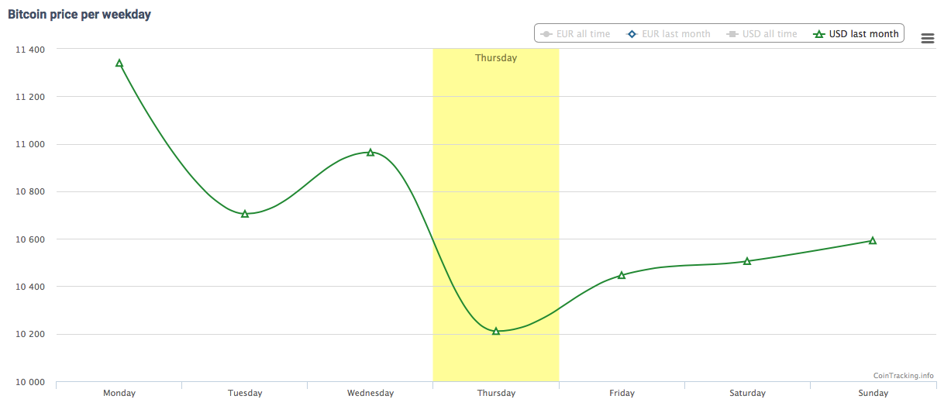Click the Saturday data point triangle

coord(747,261)
